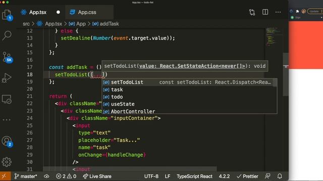Click TypeScript version 4.2.2 in status bar
Screen dimensions: 323x181
pos(224,176)
